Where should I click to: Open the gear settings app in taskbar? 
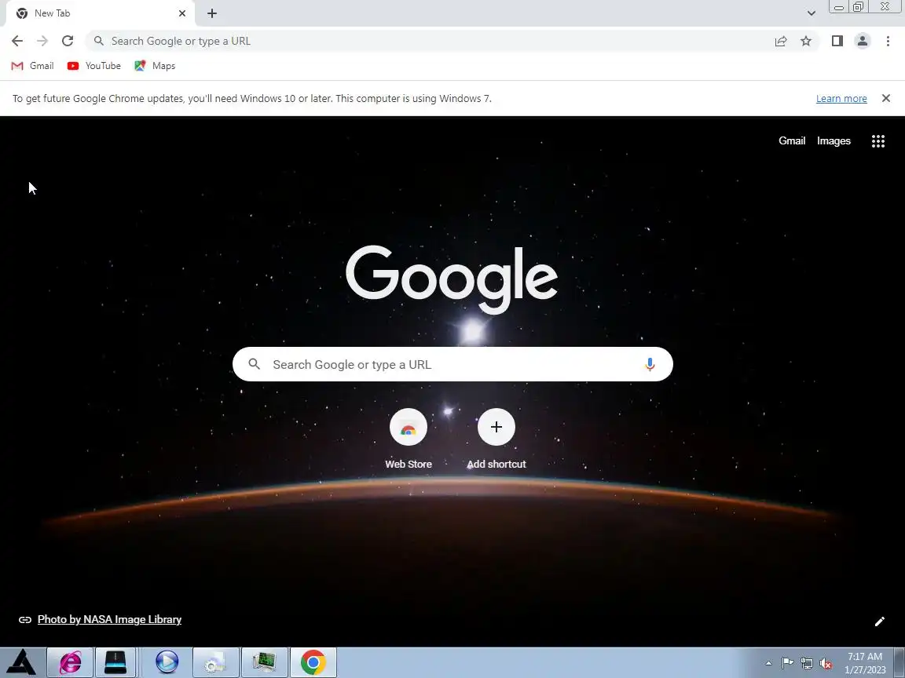tap(215, 662)
